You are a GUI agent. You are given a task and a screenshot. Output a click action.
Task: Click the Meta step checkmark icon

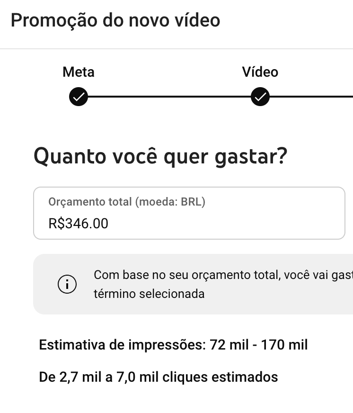78,97
